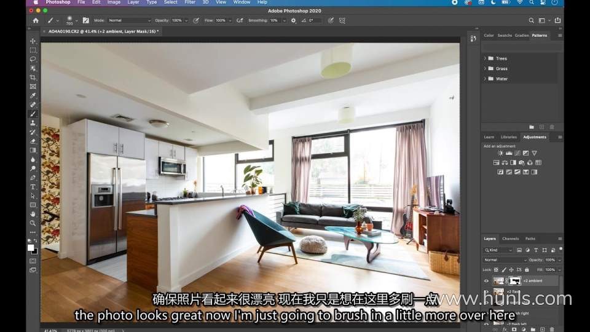Click the foreground color swatch
Viewport: 590px width, 332px height.
tap(31, 248)
